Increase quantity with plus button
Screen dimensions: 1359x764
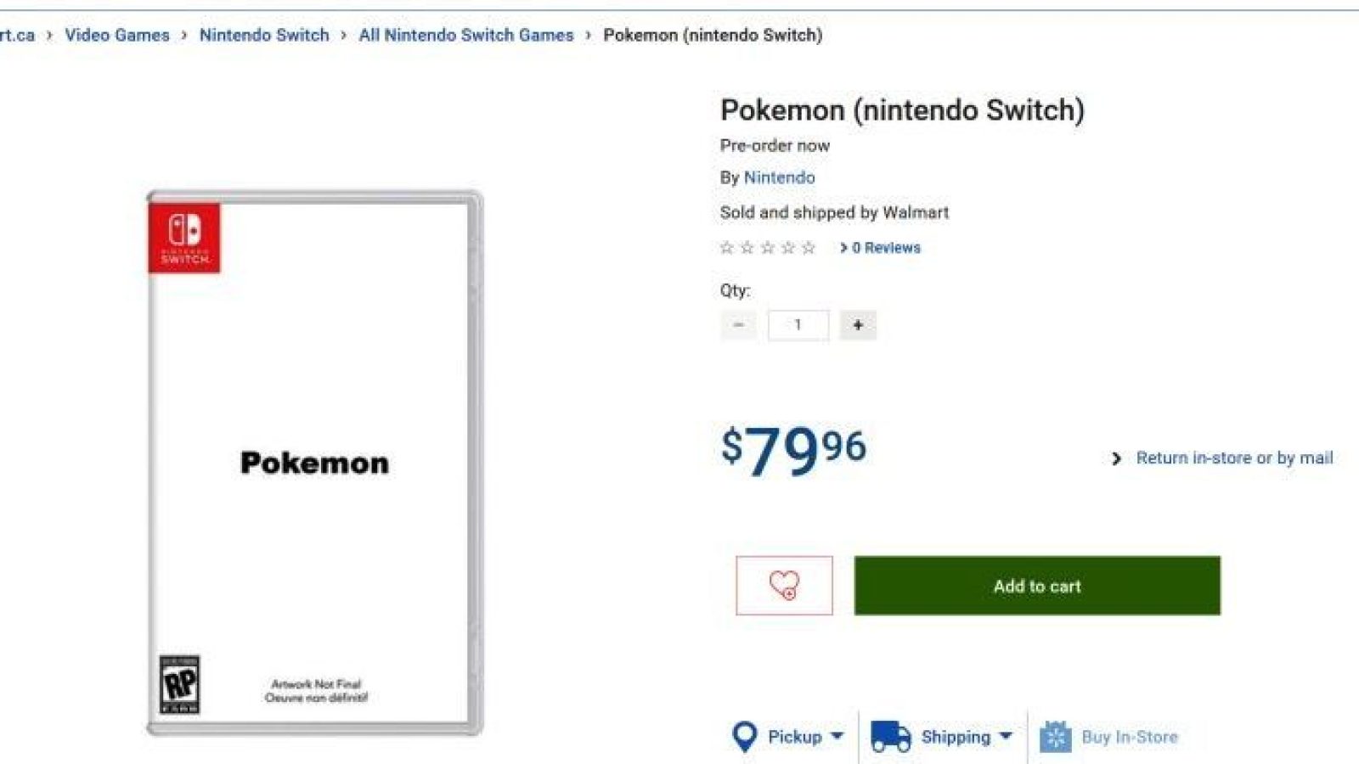pos(858,325)
